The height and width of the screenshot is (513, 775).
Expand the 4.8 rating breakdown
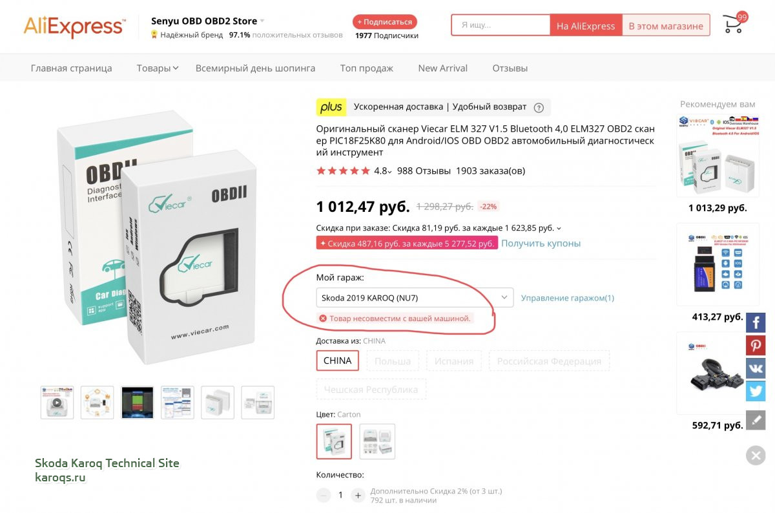383,171
